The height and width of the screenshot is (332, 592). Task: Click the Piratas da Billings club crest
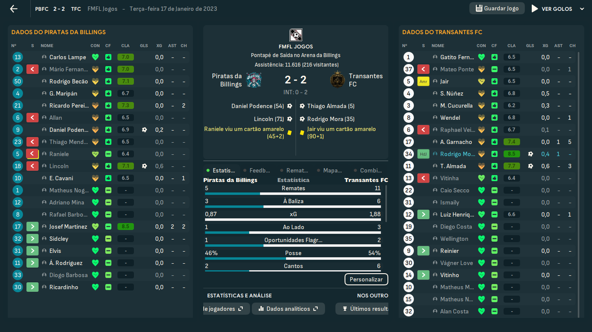point(254,80)
